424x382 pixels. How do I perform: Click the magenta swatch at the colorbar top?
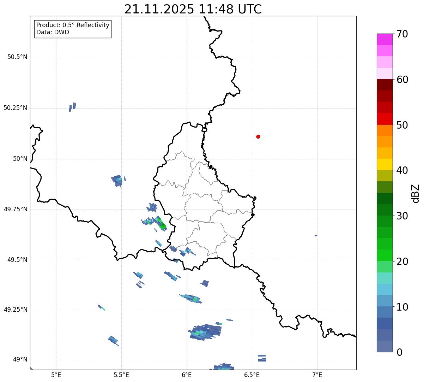(x=384, y=39)
